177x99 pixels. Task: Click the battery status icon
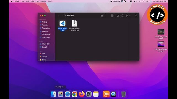[135, 1]
